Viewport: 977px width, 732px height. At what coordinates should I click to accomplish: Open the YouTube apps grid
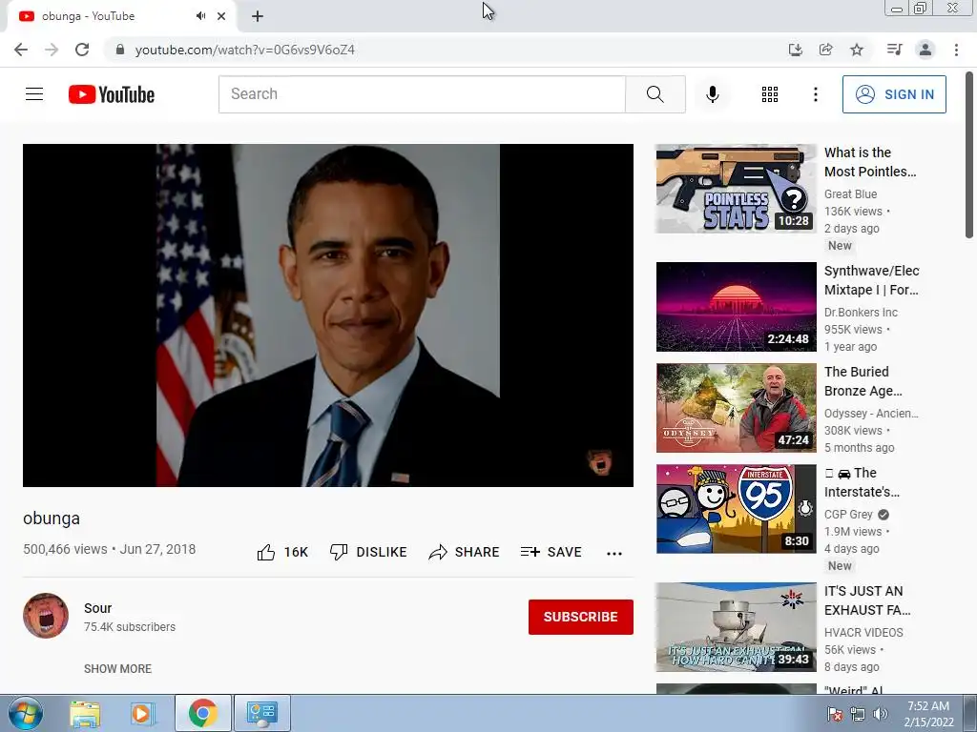(770, 94)
